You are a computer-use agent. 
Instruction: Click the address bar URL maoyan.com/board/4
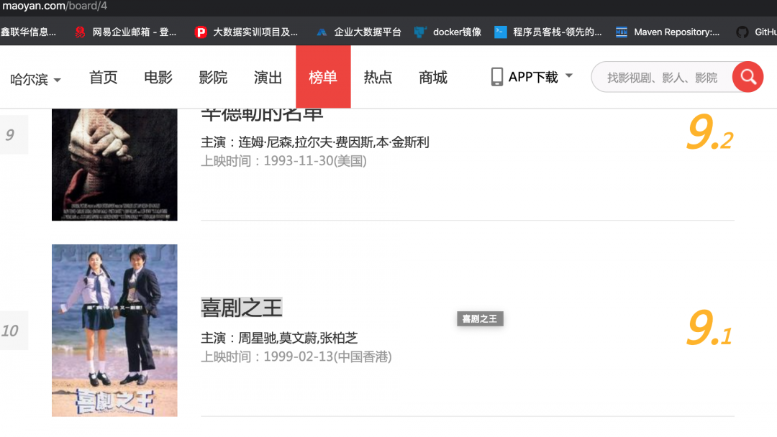click(54, 6)
